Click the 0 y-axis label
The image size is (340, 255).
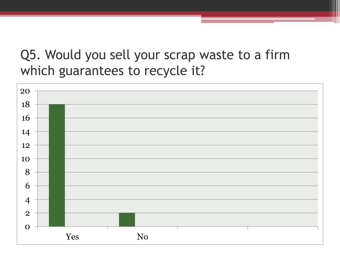[x=27, y=227]
